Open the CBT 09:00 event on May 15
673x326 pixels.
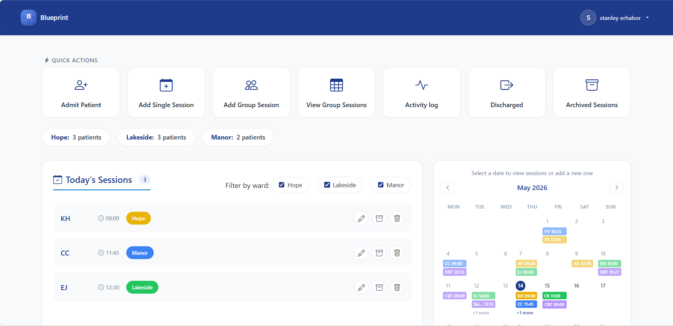555,305
